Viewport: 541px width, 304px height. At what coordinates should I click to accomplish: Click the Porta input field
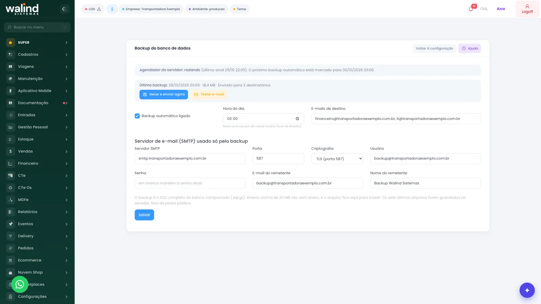pyautogui.click(x=278, y=159)
